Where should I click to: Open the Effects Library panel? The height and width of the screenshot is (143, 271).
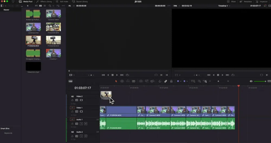point(44,2)
